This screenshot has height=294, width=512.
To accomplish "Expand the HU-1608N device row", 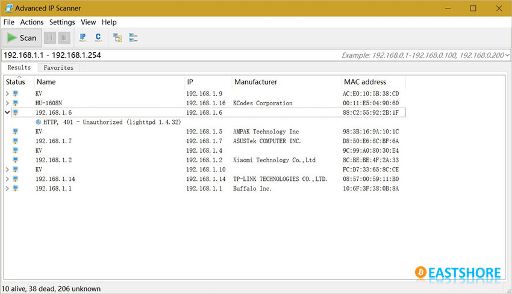I will 7,103.
